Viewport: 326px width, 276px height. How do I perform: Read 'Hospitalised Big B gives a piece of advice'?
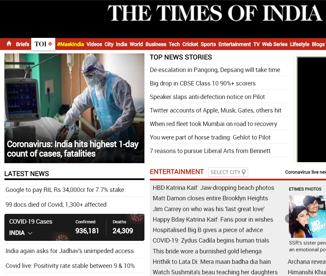click(x=208, y=230)
